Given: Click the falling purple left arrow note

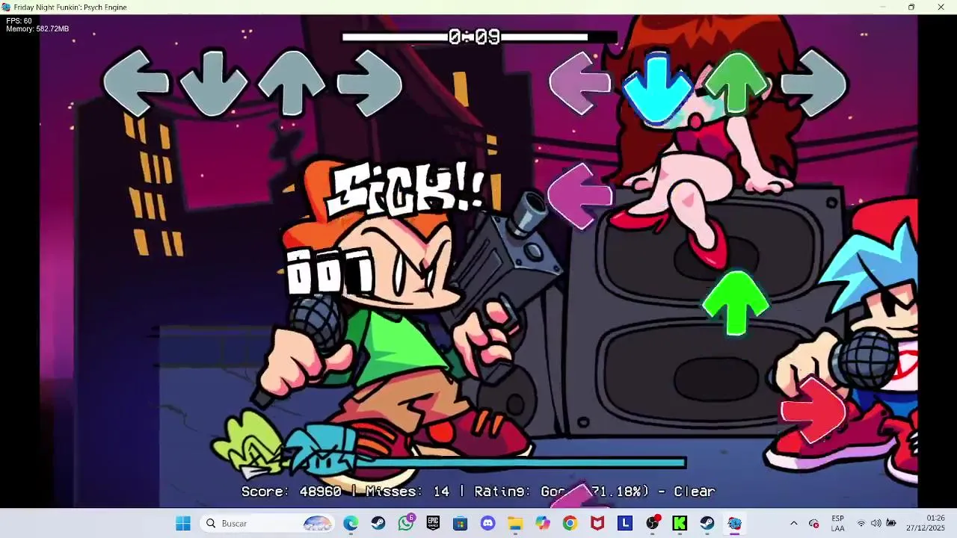Looking at the screenshot, I should [580, 197].
